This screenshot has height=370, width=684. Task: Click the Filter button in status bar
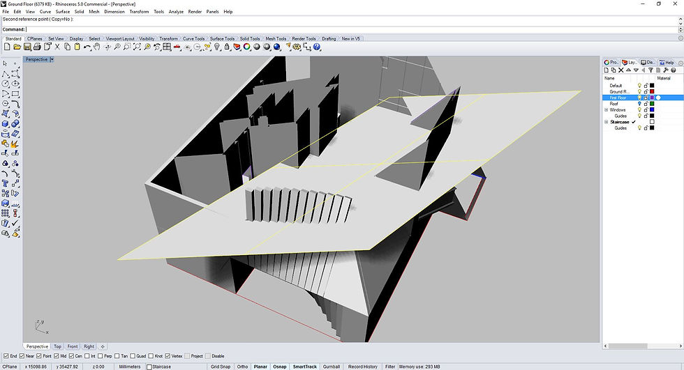point(390,367)
